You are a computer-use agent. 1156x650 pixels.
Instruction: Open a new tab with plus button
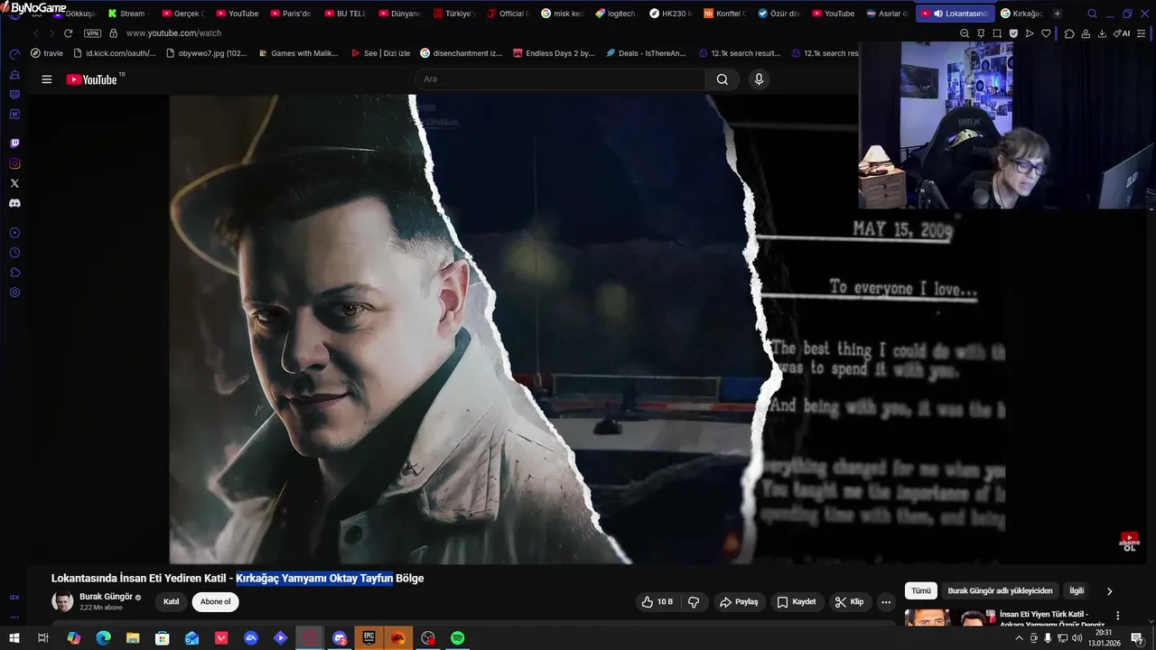click(x=1058, y=14)
